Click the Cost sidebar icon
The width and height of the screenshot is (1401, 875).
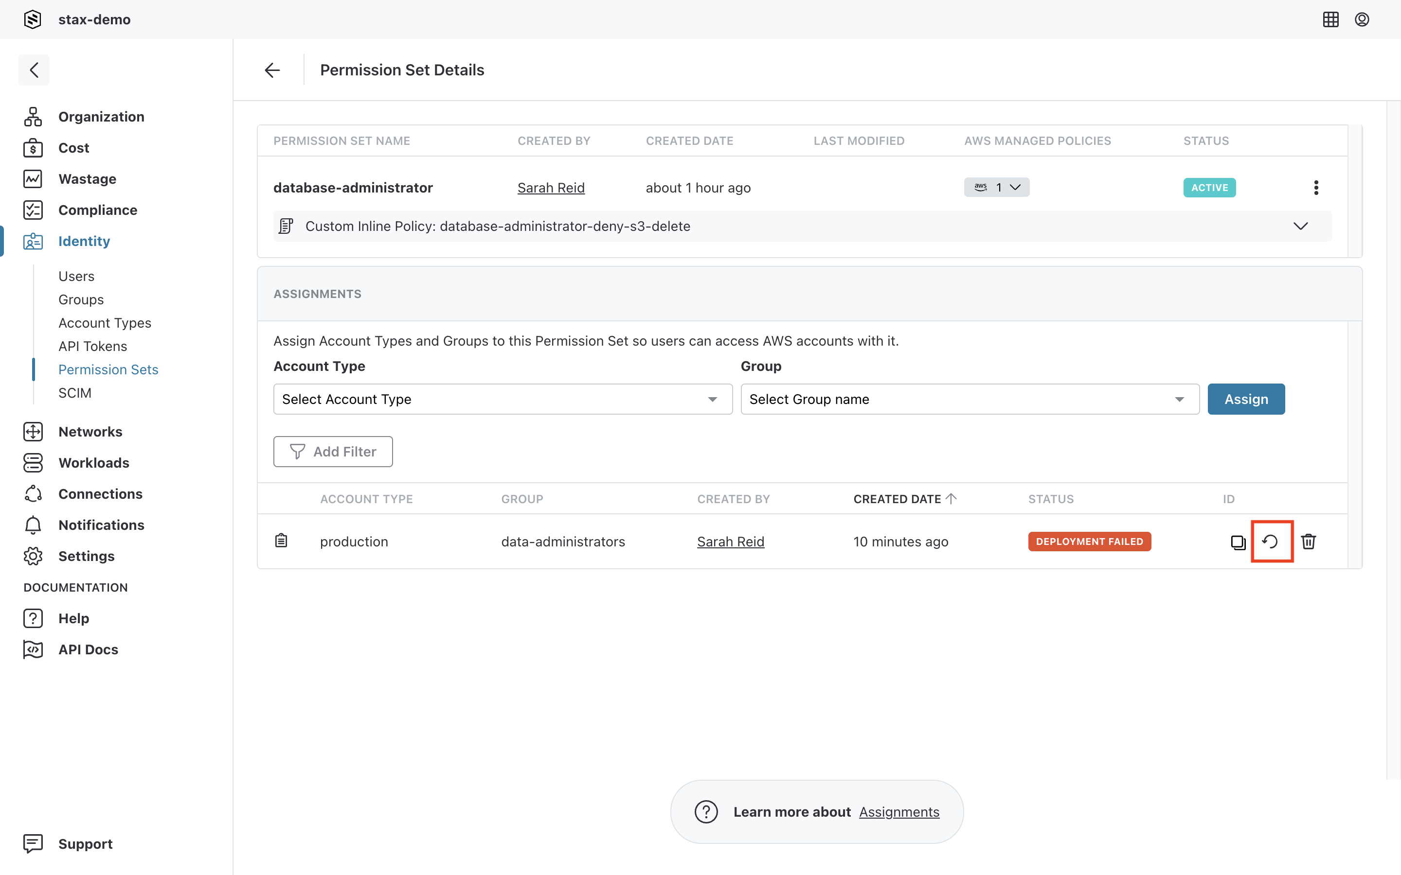[33, 148]
